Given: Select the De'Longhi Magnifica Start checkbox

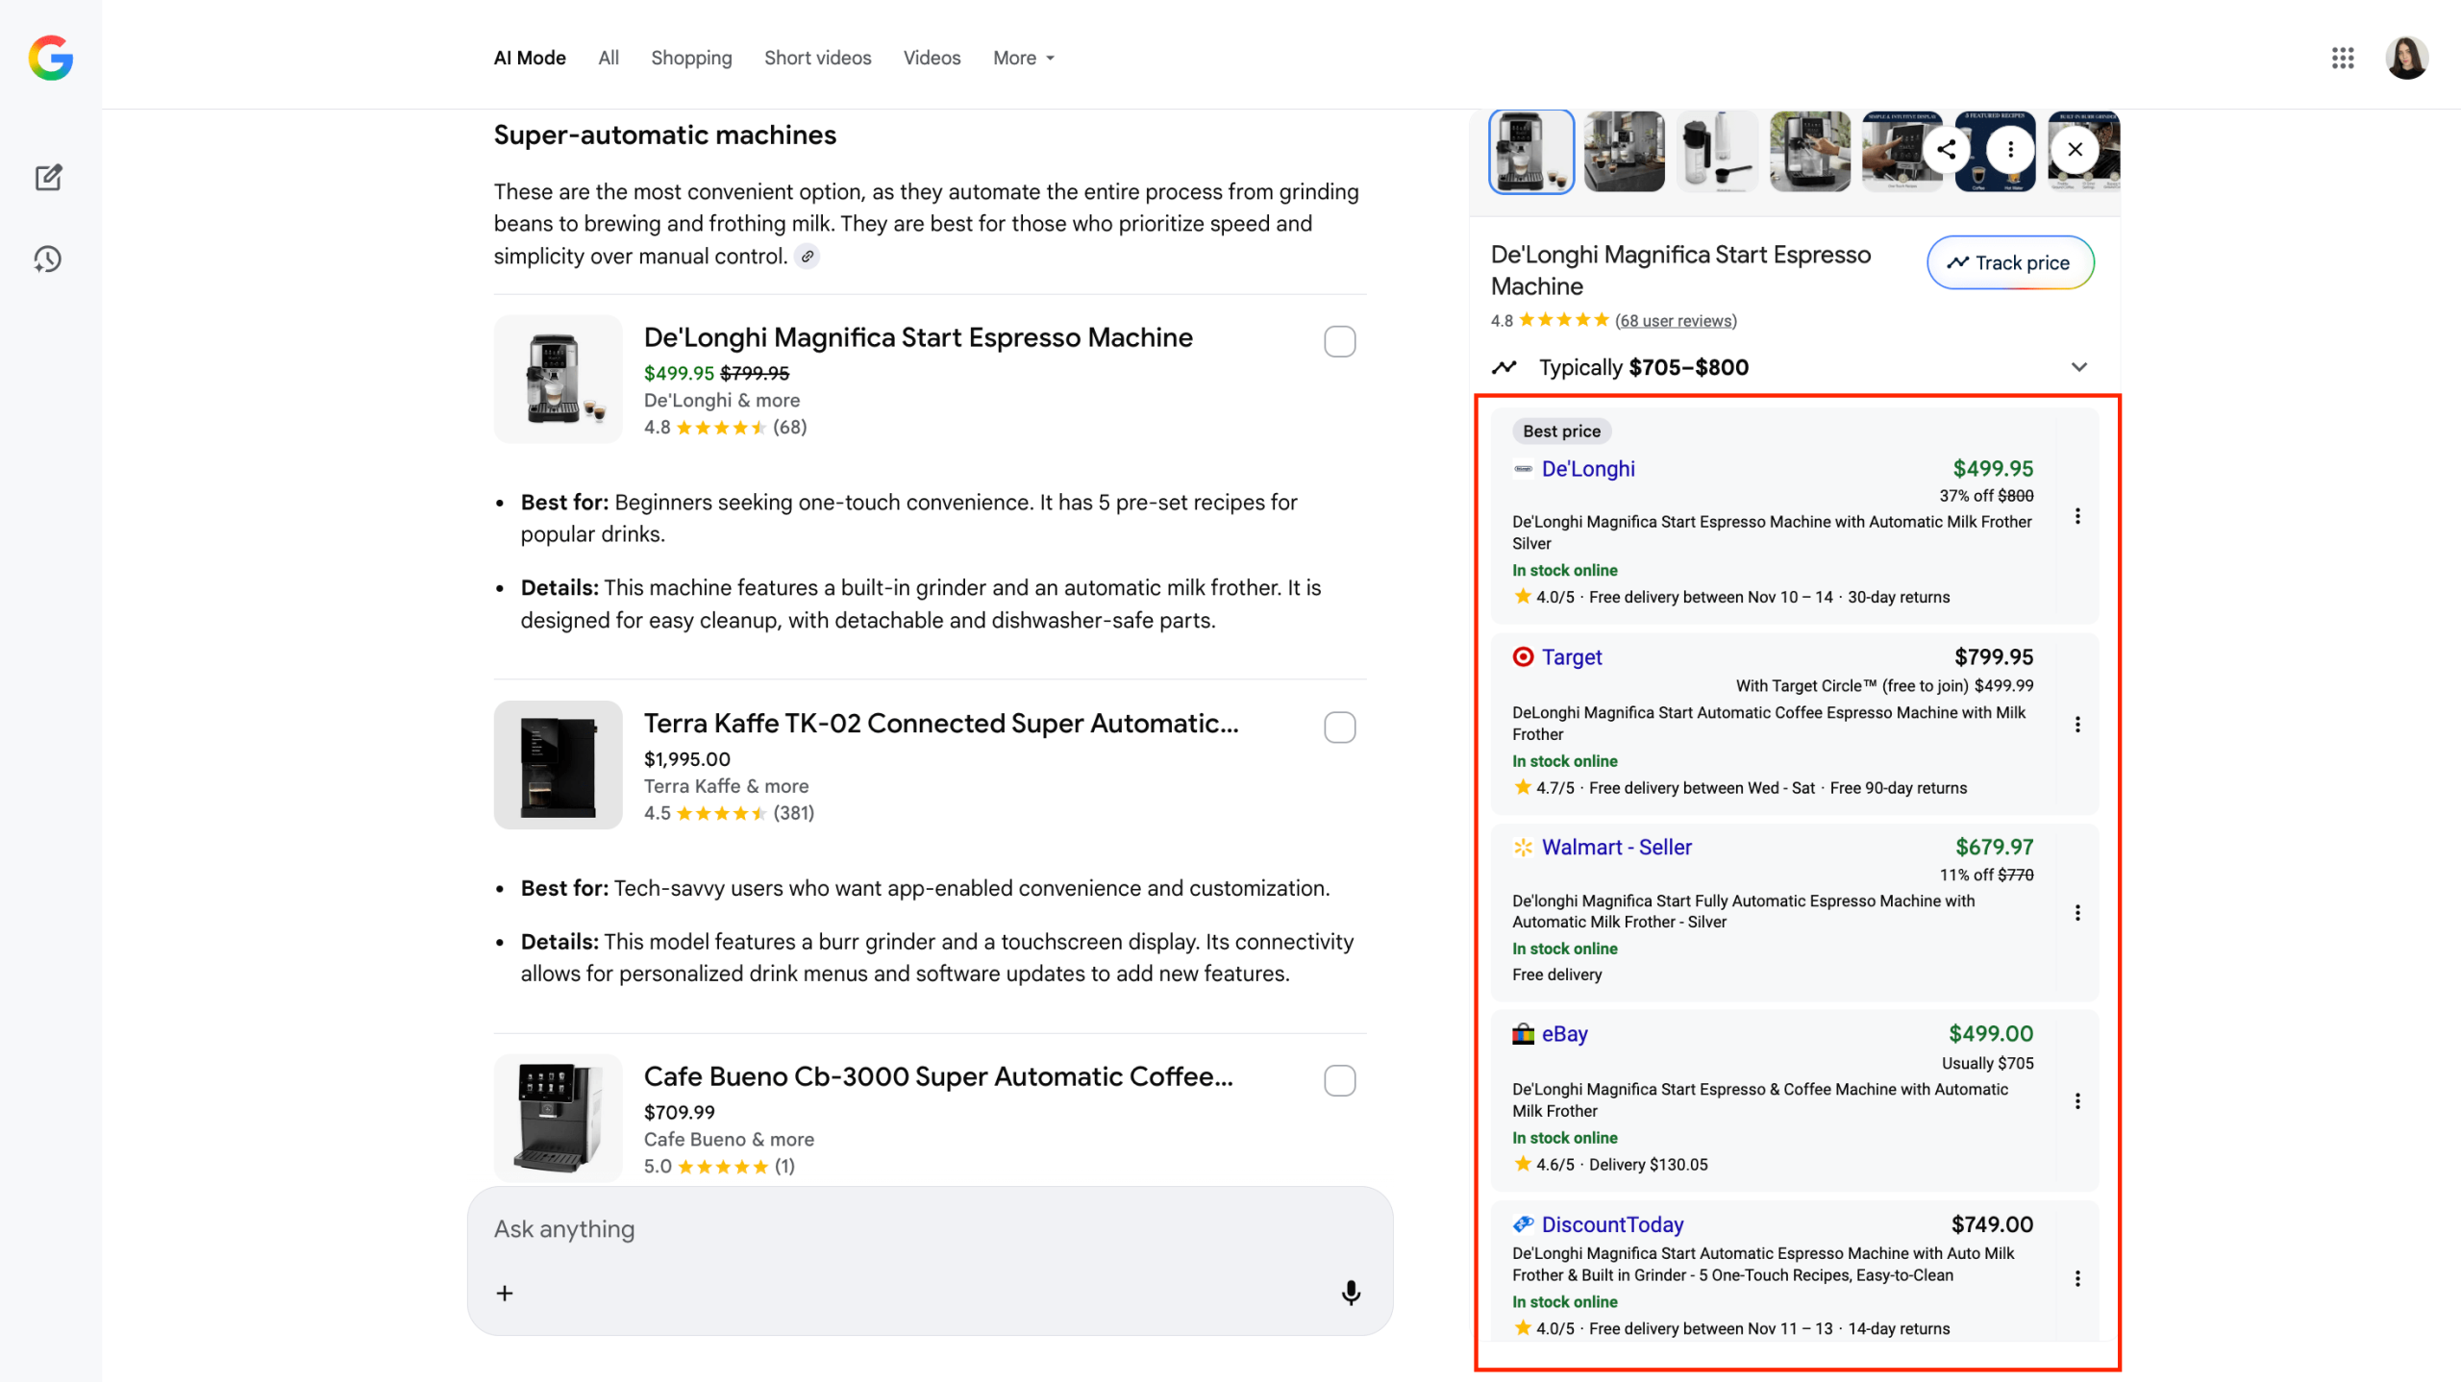Looking at the screenshot, I should (x=1340, y=341).
